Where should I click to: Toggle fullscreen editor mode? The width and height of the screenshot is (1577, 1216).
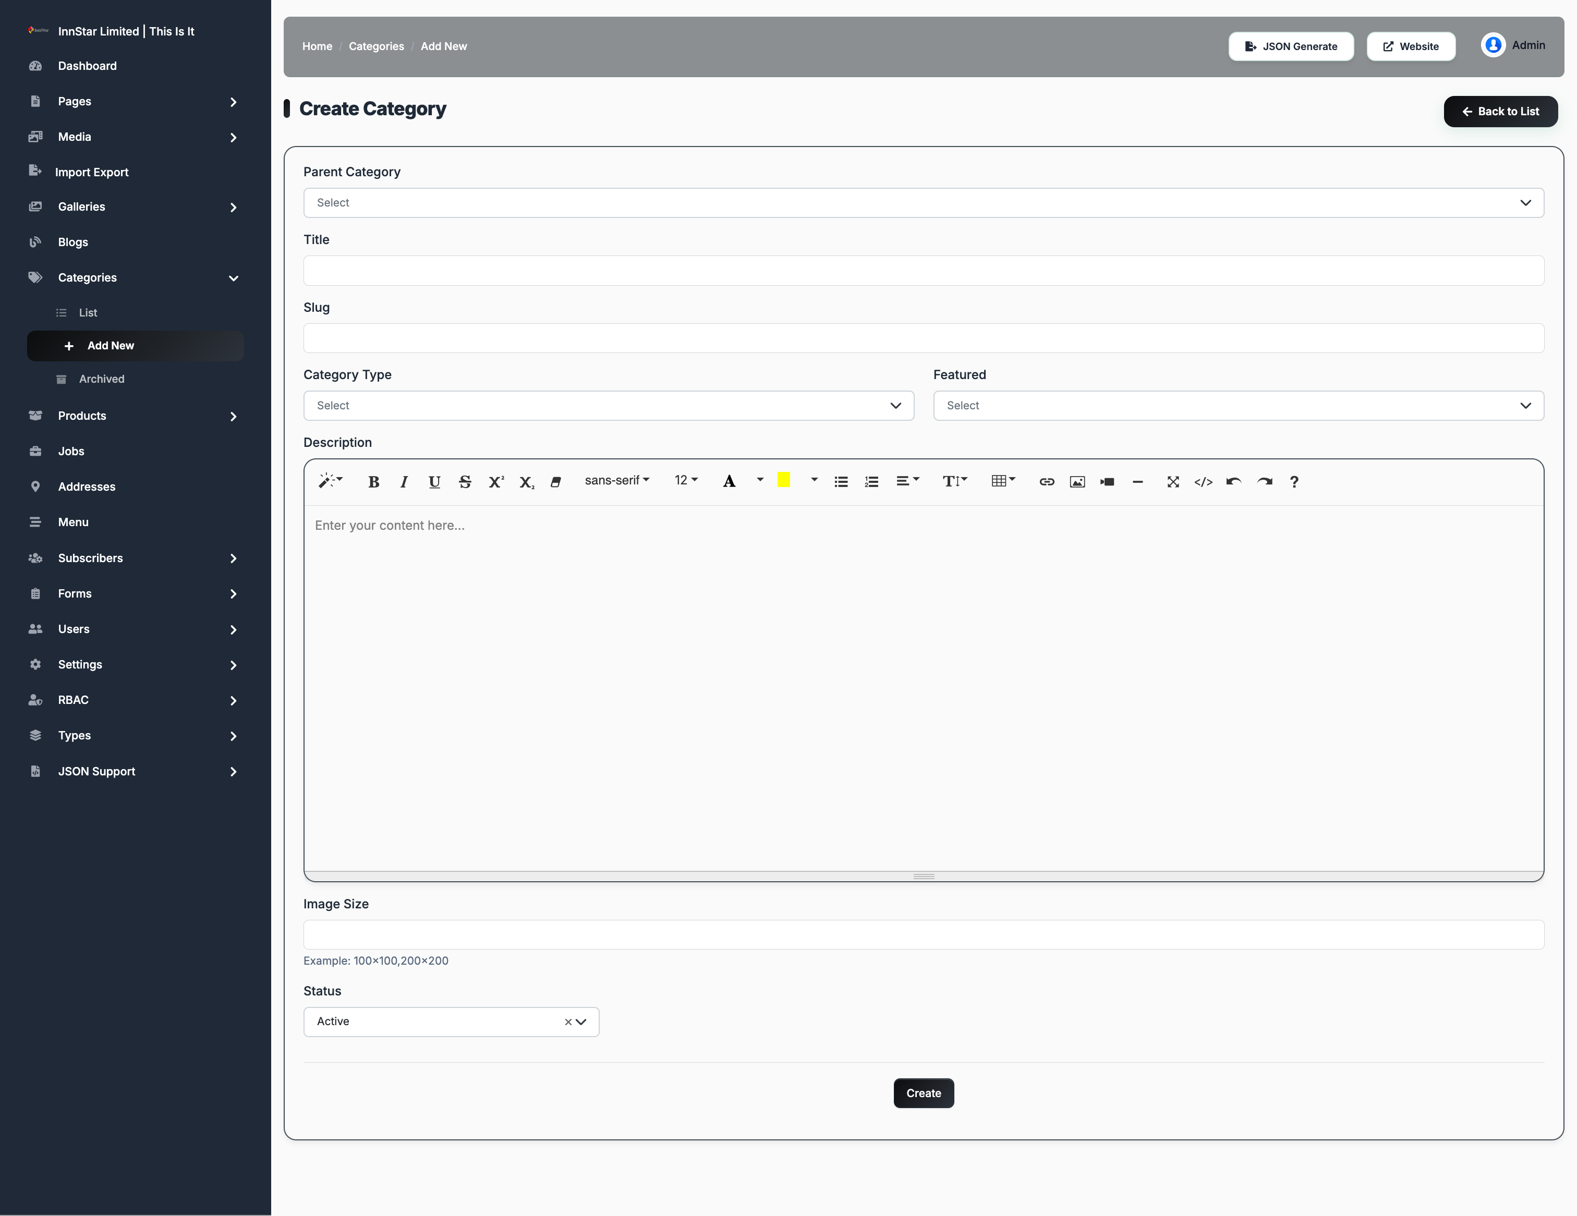(1173, 482)
